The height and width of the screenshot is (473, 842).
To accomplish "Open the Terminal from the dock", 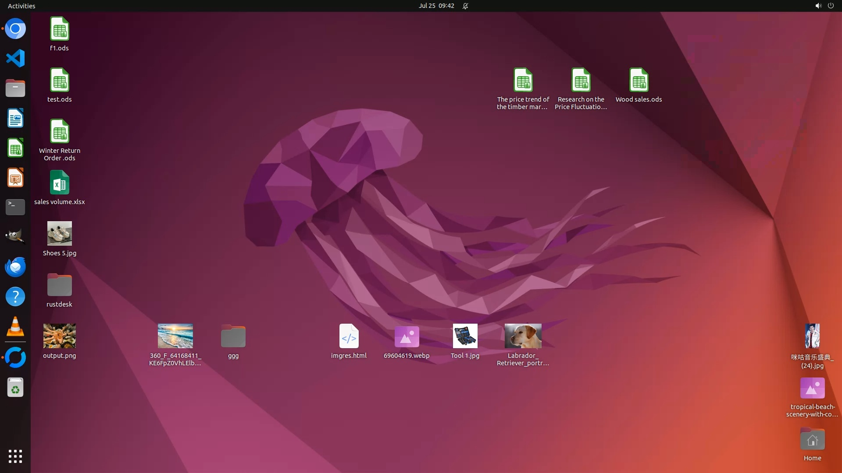I will 15,207.
